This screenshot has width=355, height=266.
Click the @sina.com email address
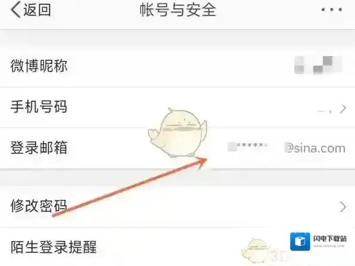[315, 149]
